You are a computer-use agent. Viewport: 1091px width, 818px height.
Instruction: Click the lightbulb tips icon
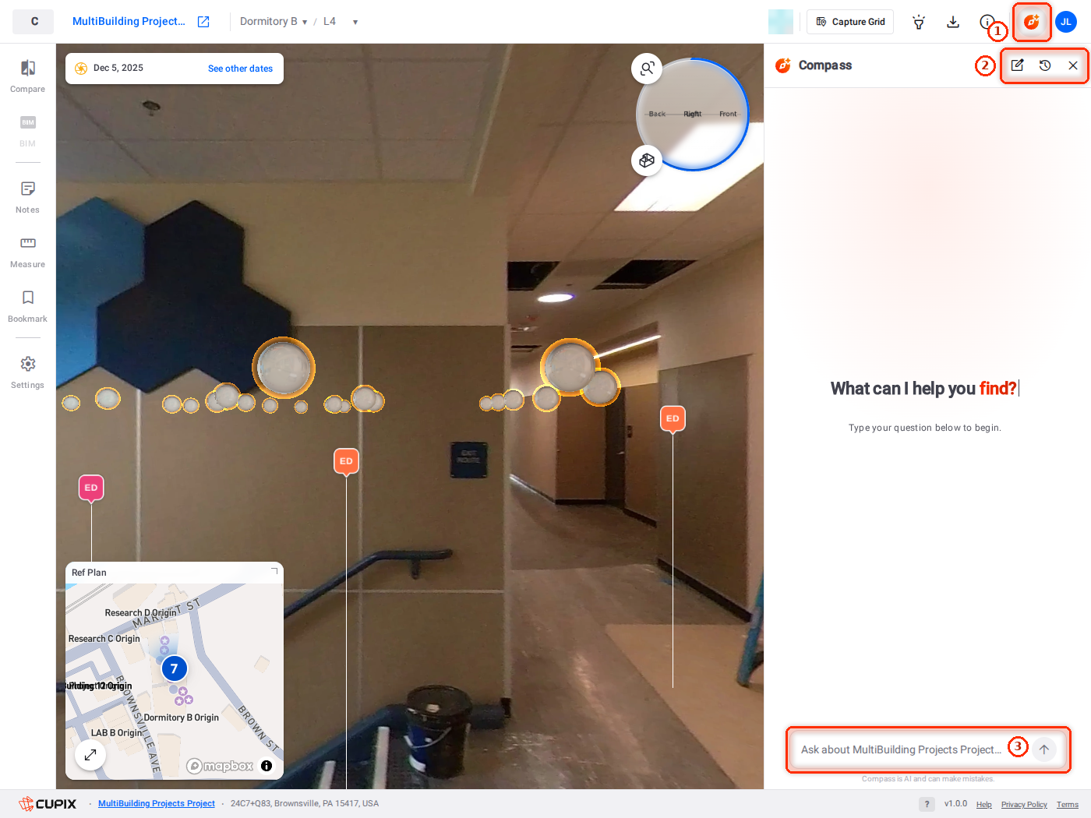click(919, 22)
